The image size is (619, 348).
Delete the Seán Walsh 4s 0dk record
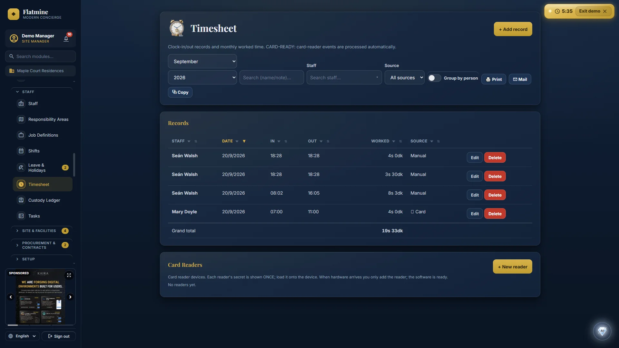[x=495, y=158]
